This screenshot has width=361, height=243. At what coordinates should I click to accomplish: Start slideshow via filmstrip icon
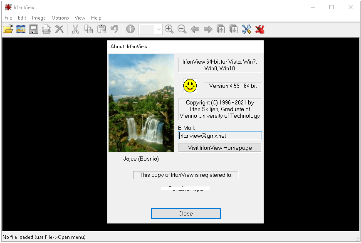coord(20,29)
